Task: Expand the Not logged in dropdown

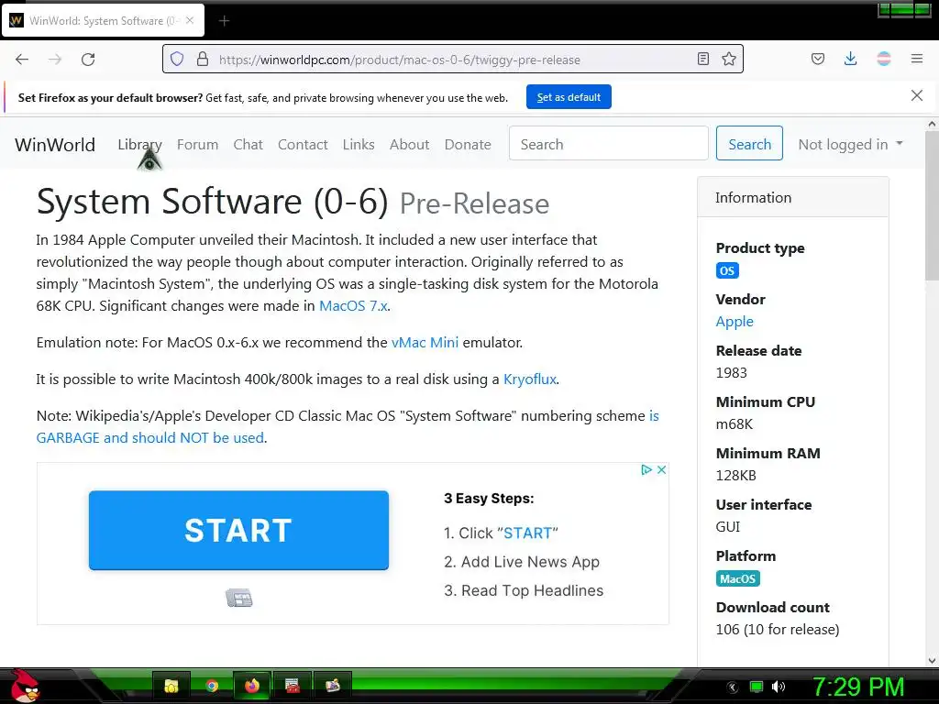Action: point(850,144)
